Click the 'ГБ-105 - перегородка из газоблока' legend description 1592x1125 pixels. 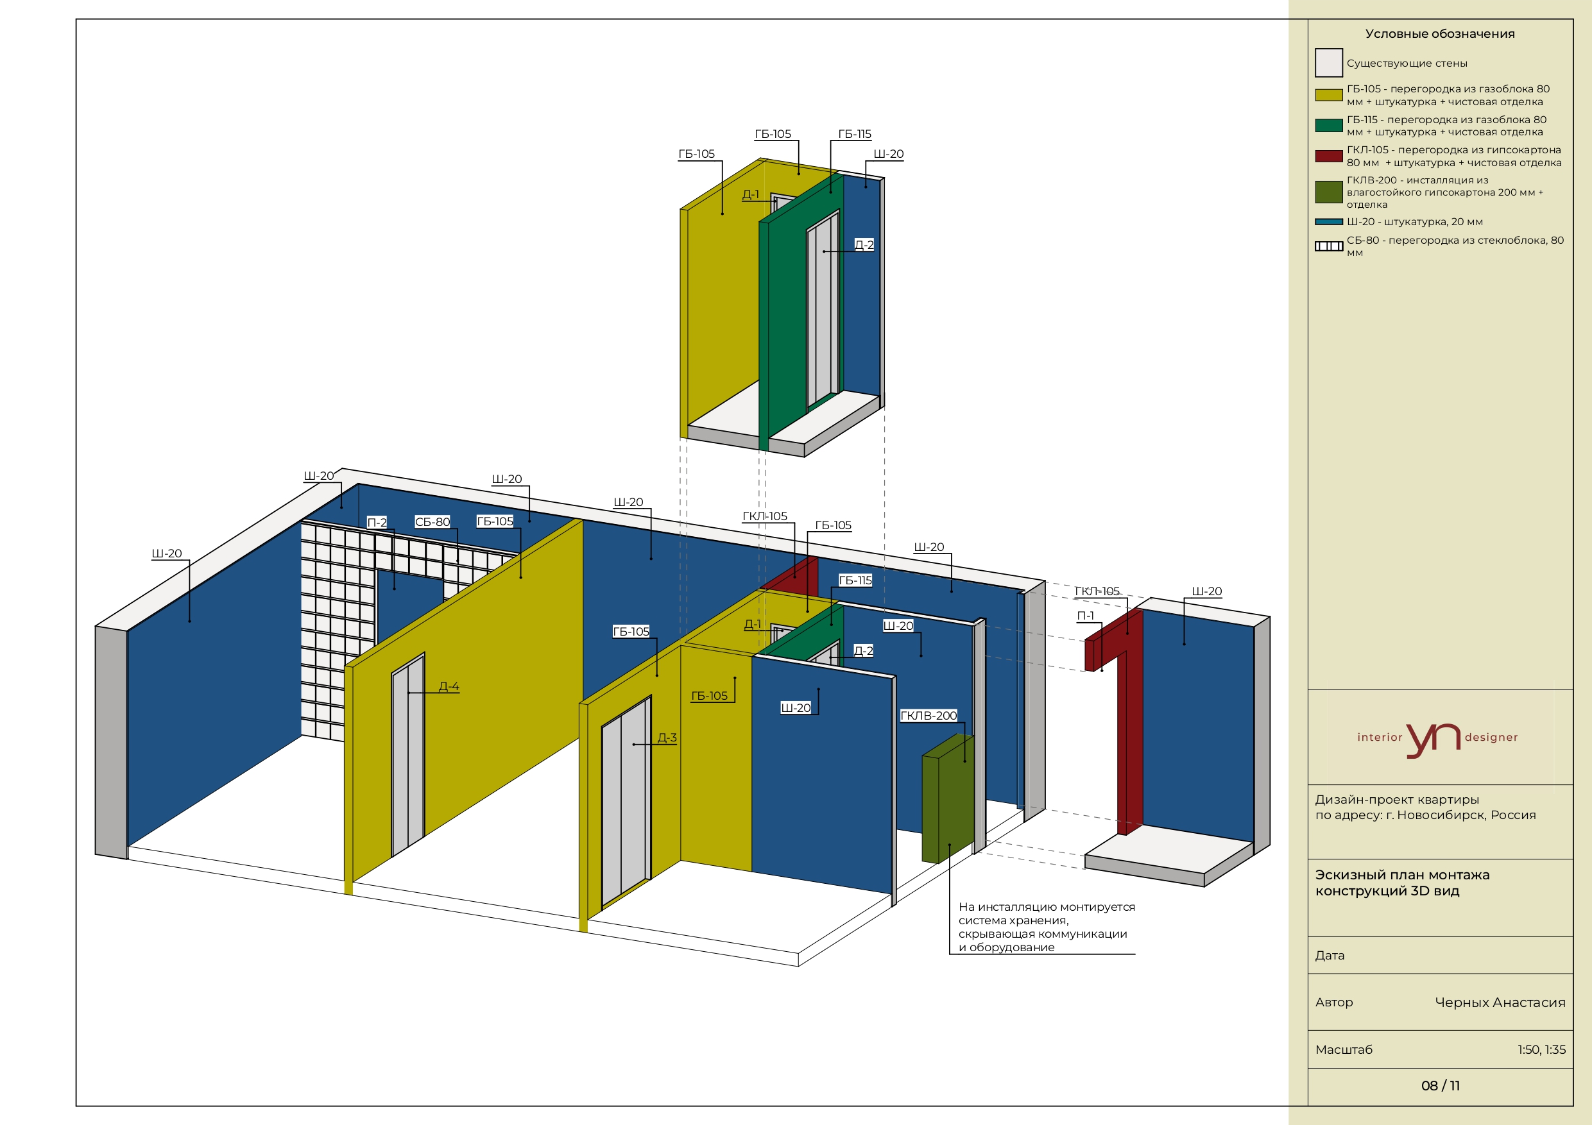1448,95
